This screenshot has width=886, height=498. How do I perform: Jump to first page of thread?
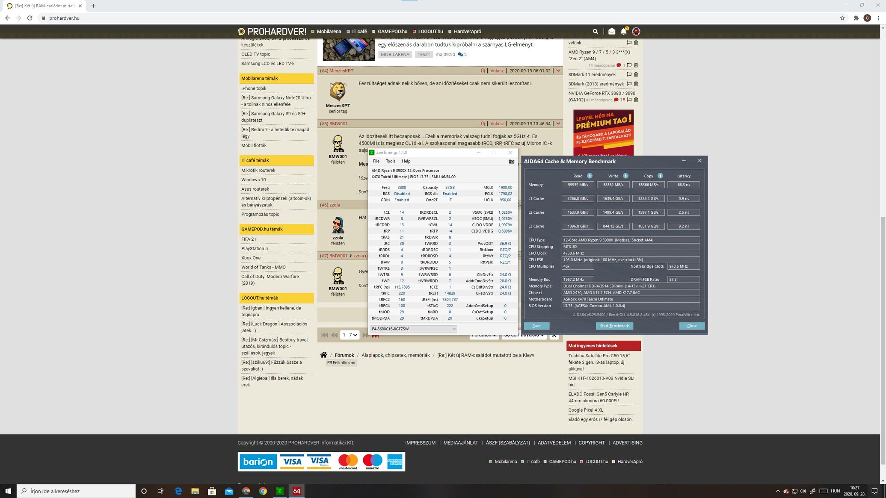[x=325, y=335]
